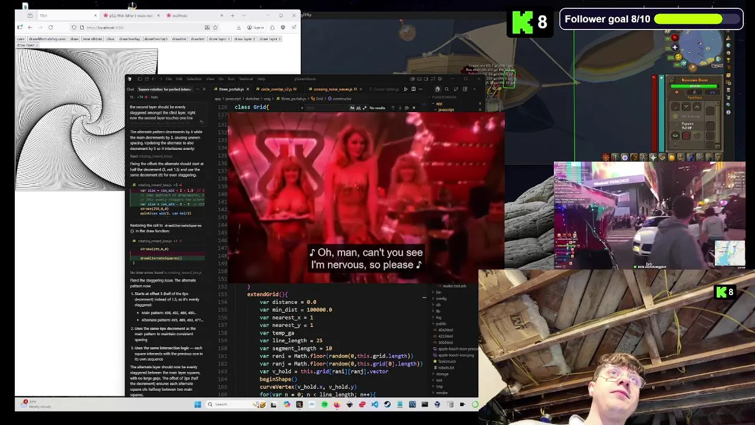Open the Selection menu in the editor

coord(194,79)
